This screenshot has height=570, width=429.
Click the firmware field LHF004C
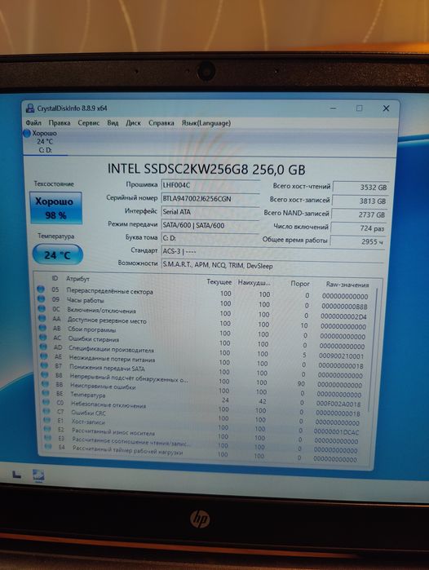(x=210, y=185)
